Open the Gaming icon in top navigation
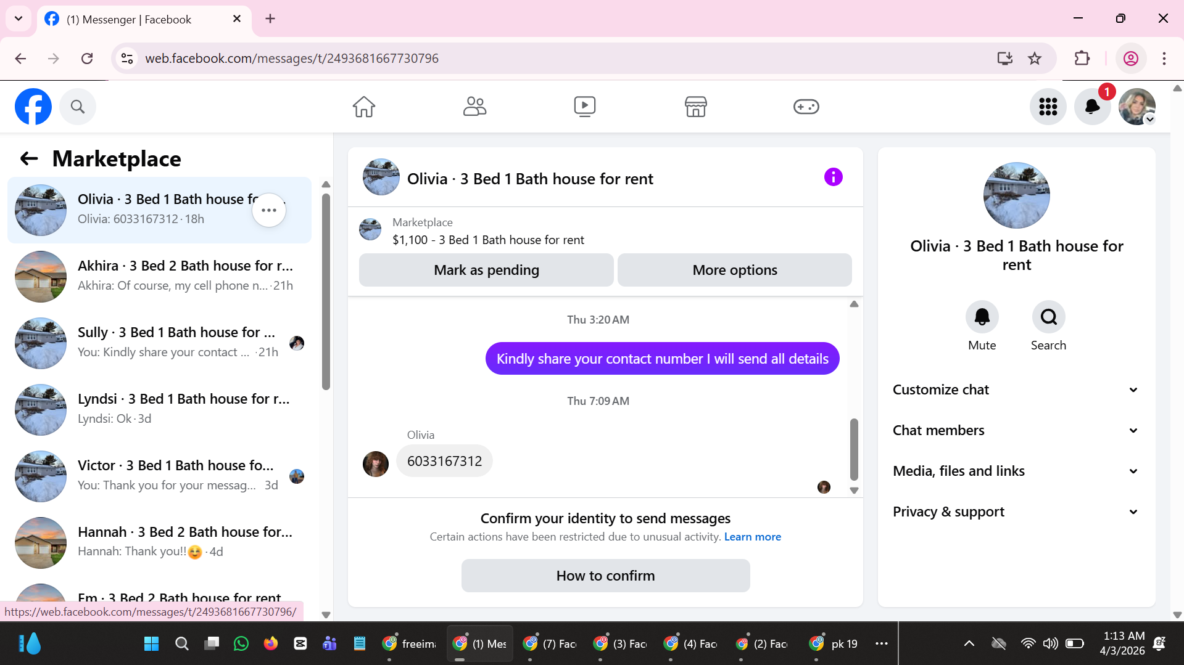Screen dimensions: 1184x665 coord(806,107)
